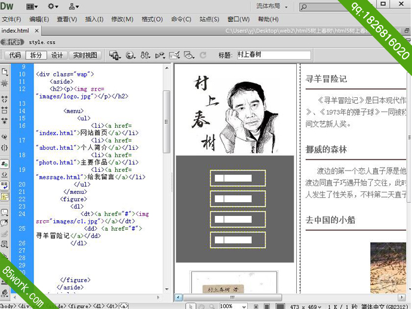Open the 473 x 469 window size dropdown
Image resolution: width=412 pixels, height=309 pixels.
point(306,307)
